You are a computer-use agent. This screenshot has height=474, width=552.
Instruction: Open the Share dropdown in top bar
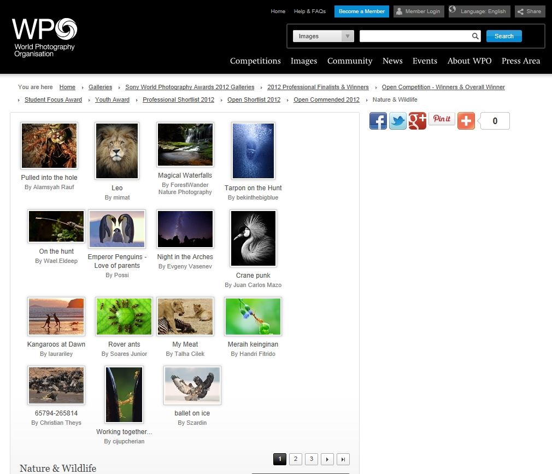[x=530, y=11]
